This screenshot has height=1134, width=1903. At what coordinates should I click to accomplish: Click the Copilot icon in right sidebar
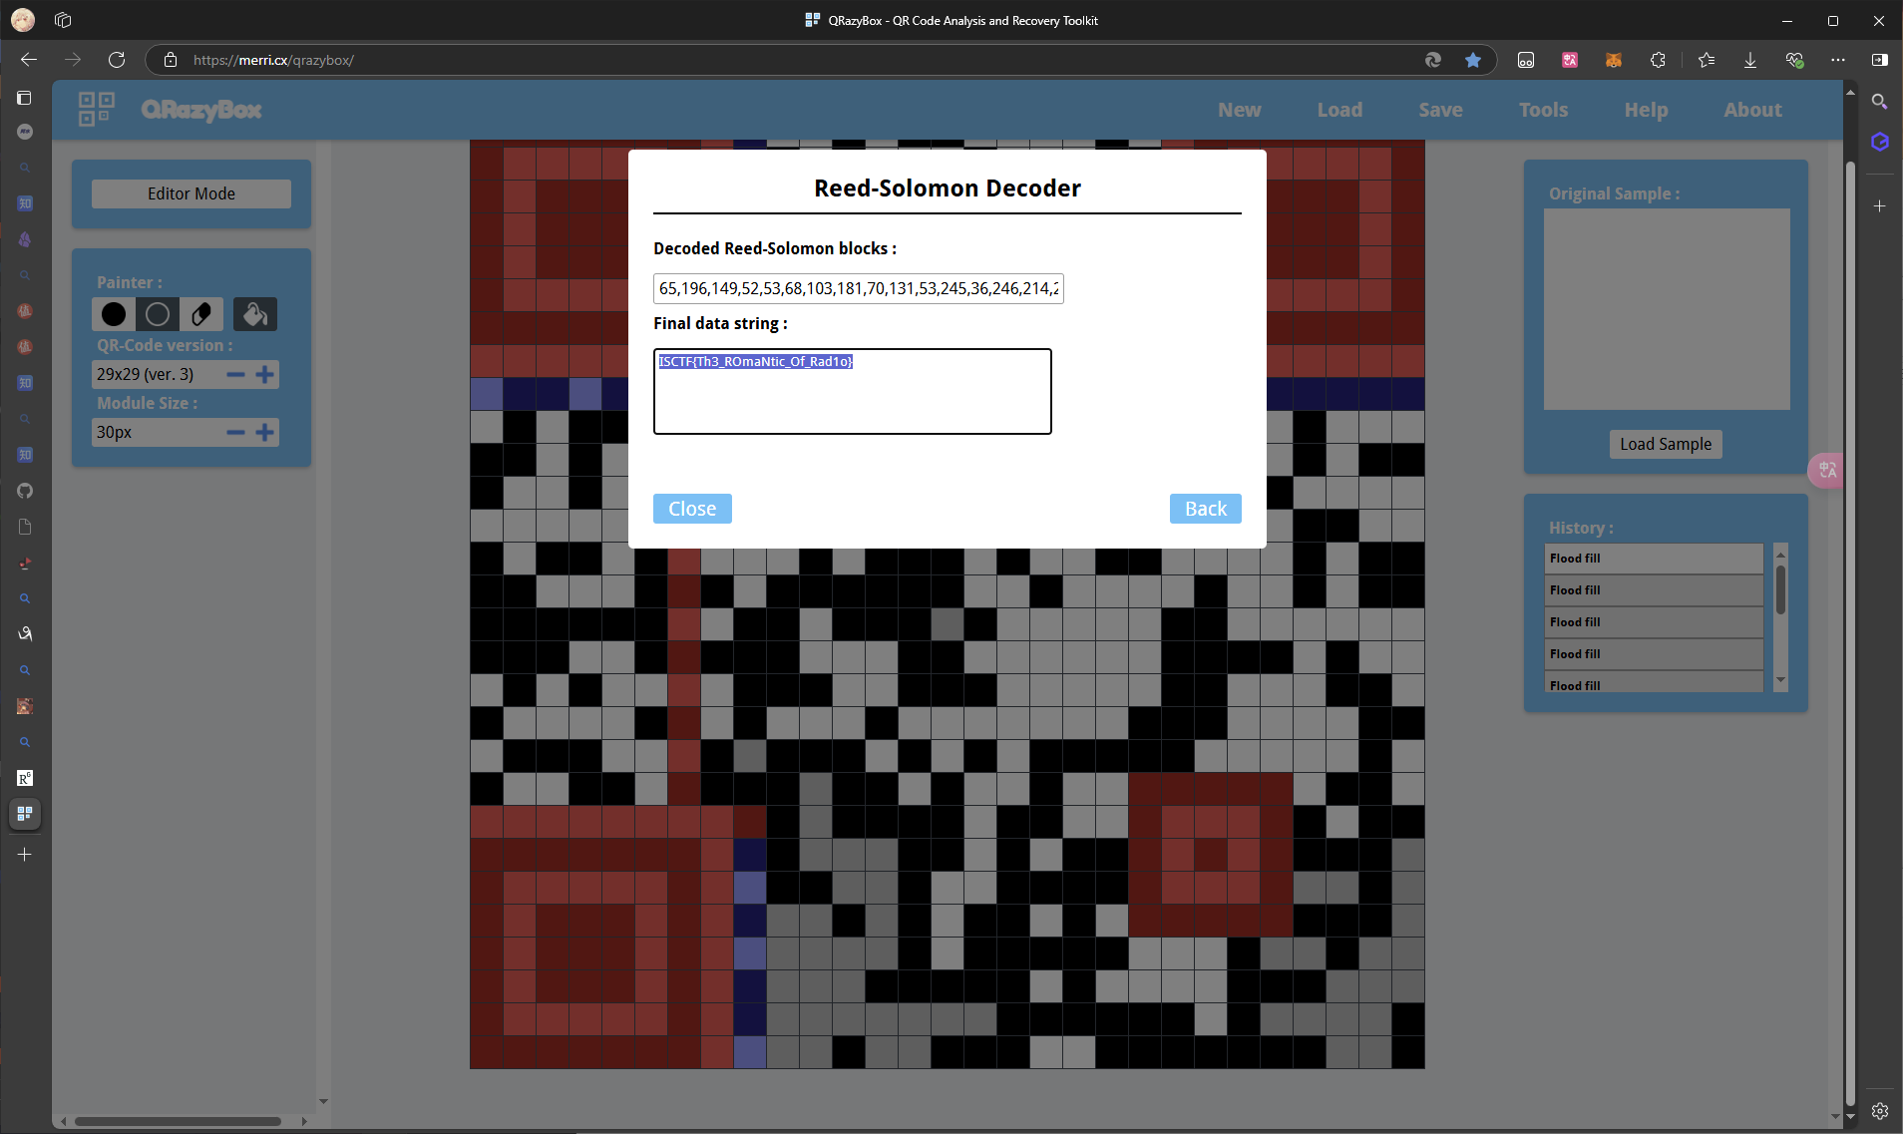(1880, 142)
